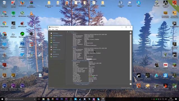Screen dimensions: 179x101
Task: Open Steam from the taskbar
Action: (x=80, y=99)
